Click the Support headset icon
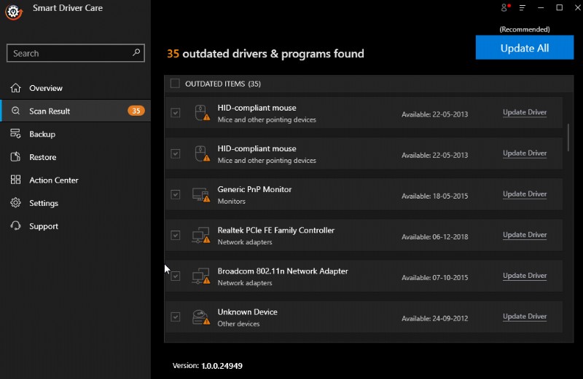 (15, 226)
